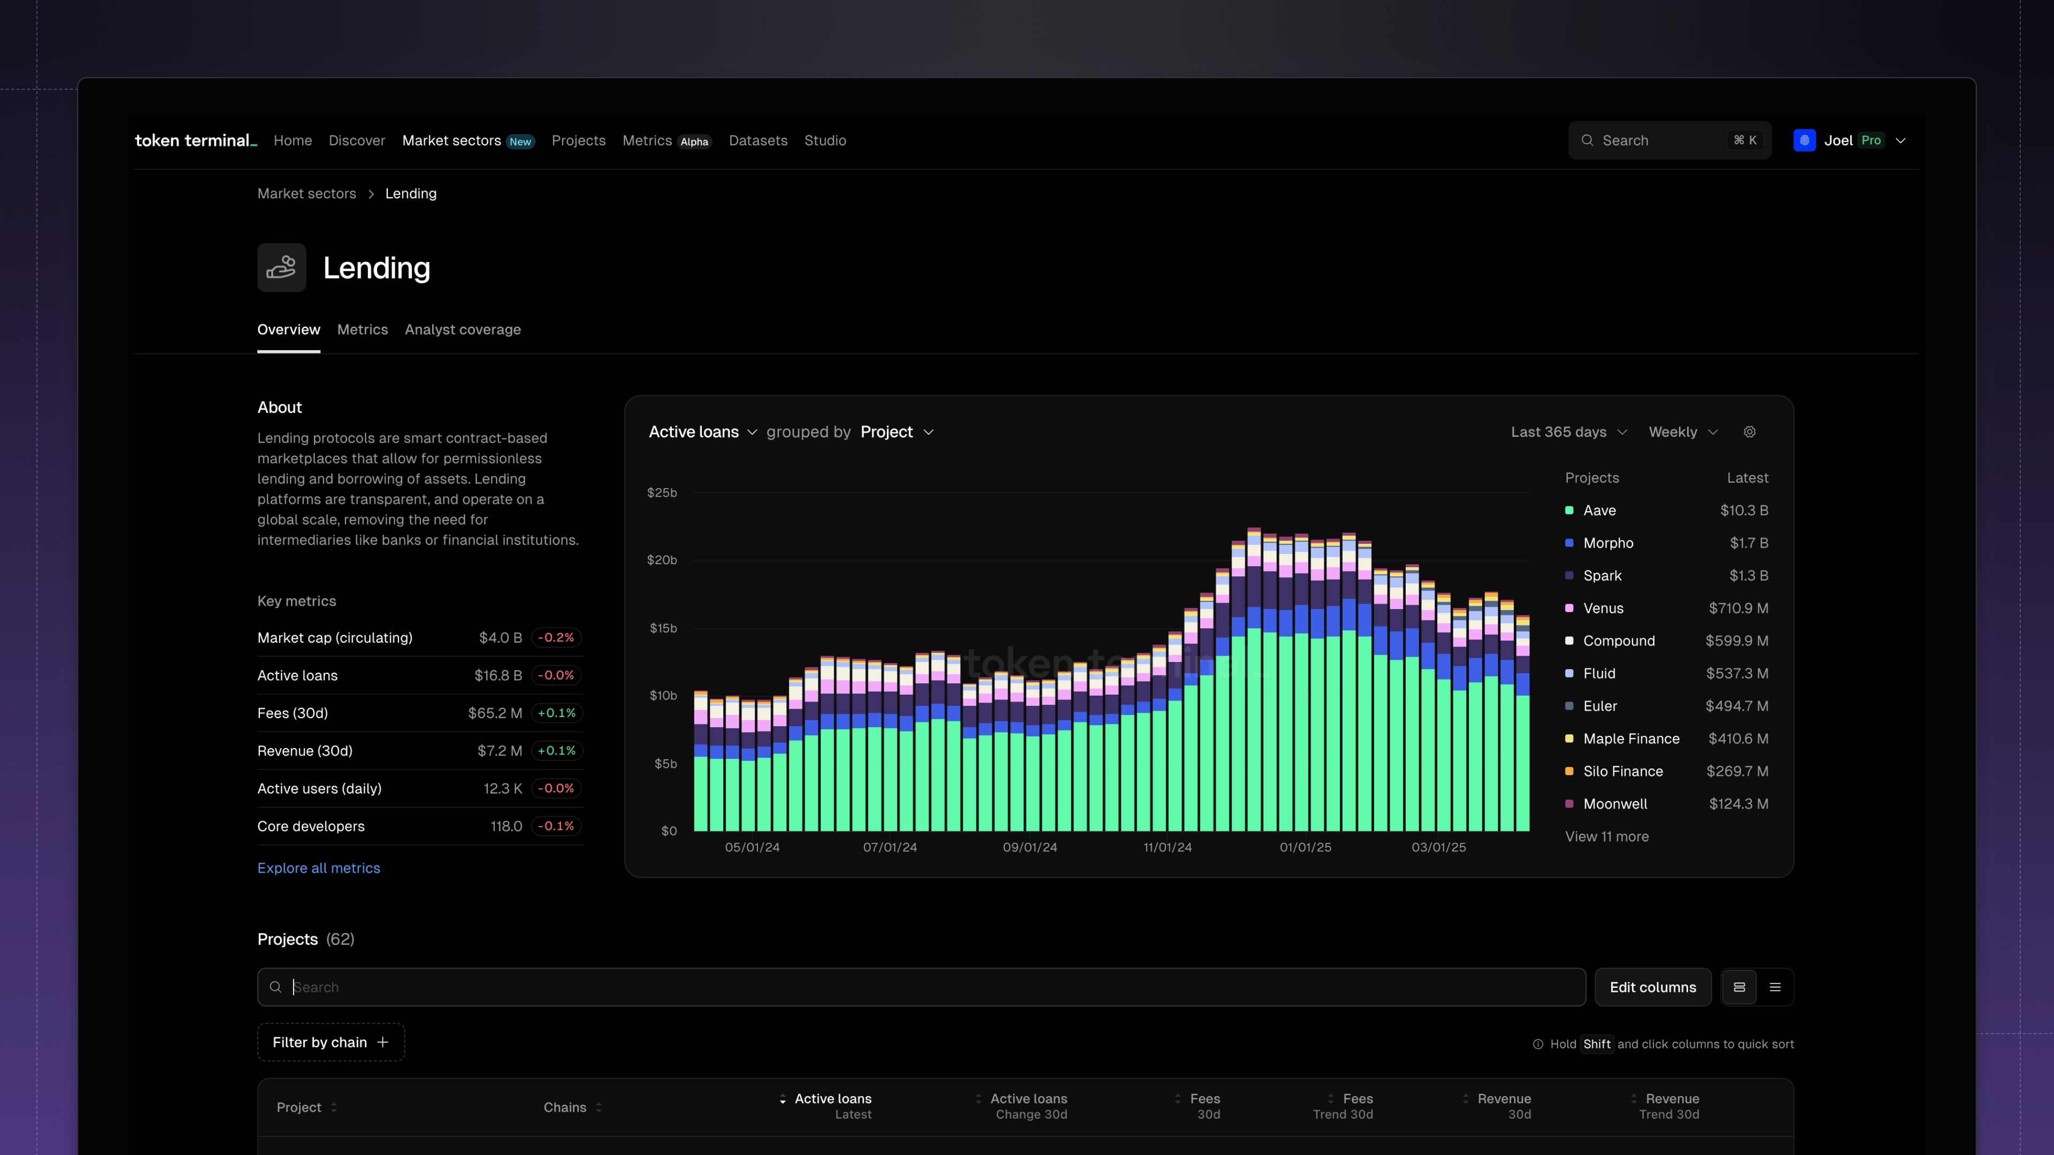The width and height of the screenshot is (2054, 1155).
Task: Click the Pro badge next to Joel
Action: (1871, 140)
